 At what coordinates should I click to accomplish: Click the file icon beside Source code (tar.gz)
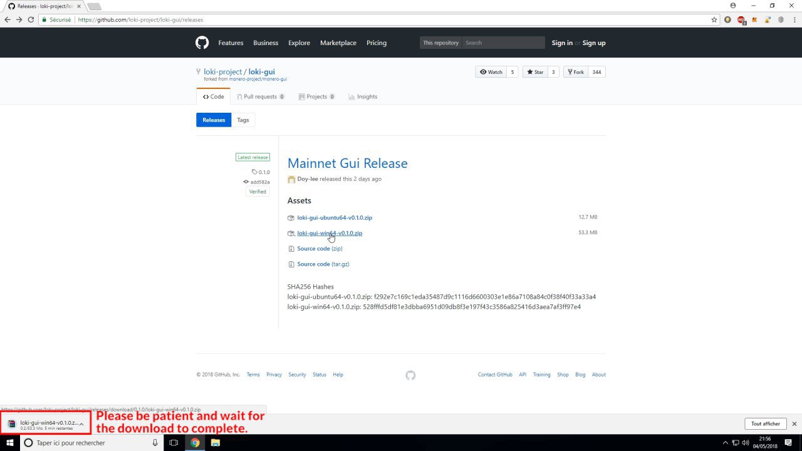291,264
